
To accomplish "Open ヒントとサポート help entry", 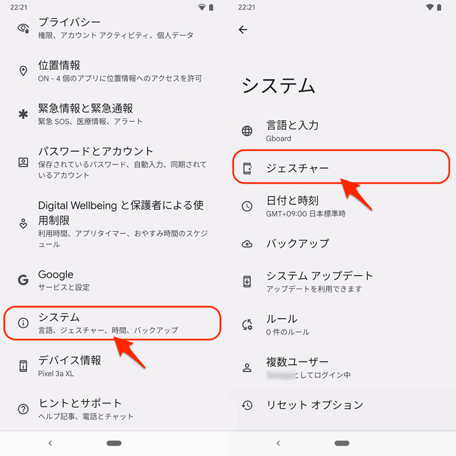I will 114,409.
